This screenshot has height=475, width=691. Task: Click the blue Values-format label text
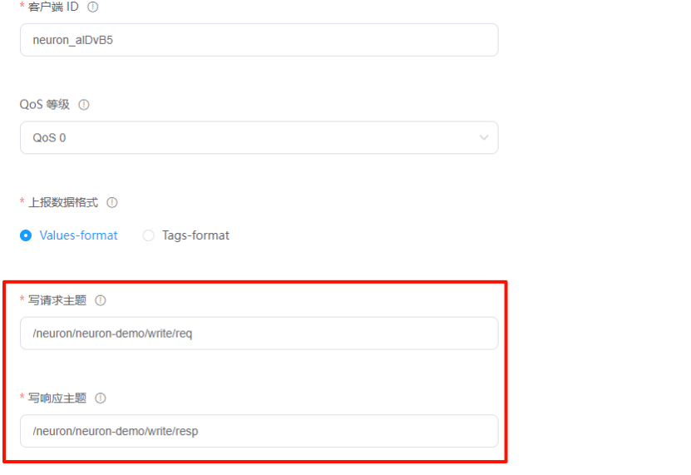click(78, 235)
